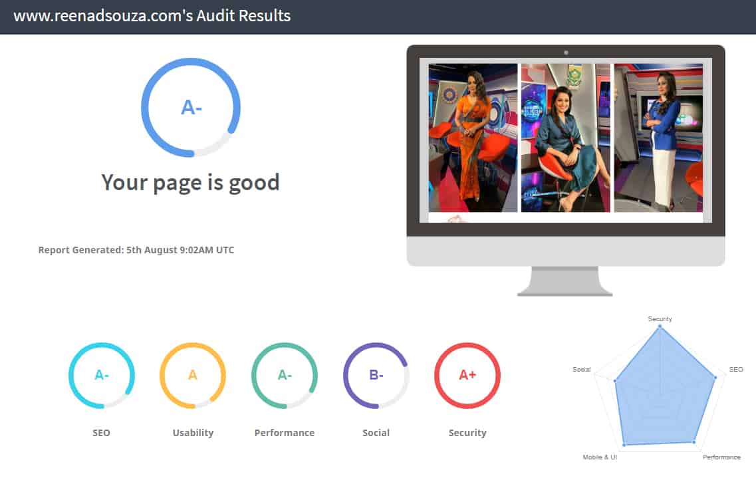Open the Social B- score circle

pos(376,375)
